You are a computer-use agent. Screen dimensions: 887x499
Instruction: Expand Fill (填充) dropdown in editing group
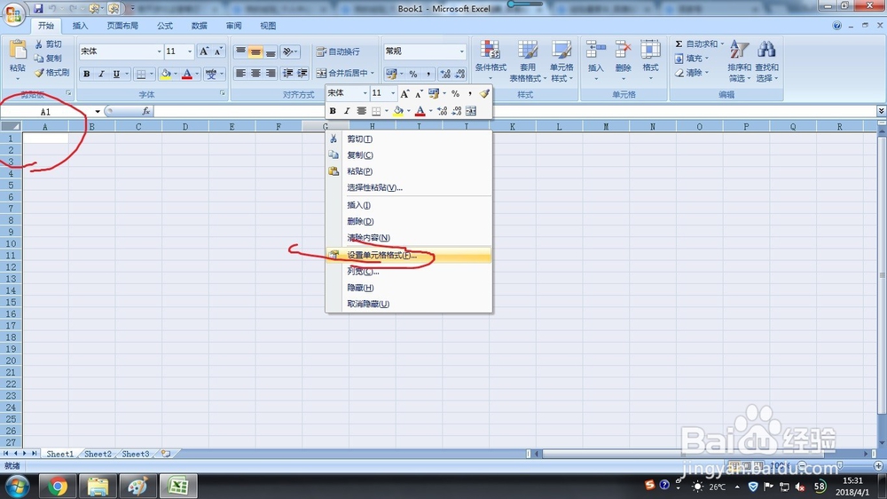point(707,59)
